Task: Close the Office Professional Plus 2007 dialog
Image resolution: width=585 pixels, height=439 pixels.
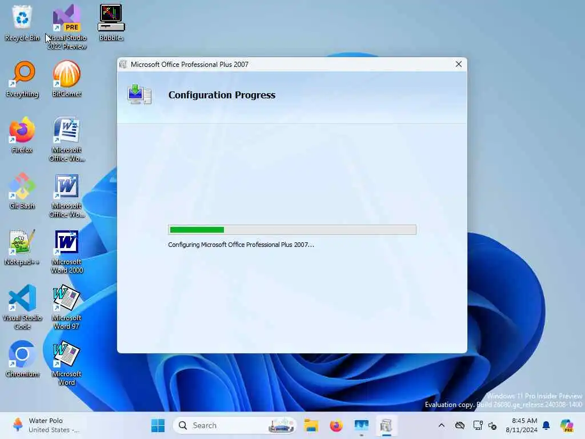Action: click(459, 64)
